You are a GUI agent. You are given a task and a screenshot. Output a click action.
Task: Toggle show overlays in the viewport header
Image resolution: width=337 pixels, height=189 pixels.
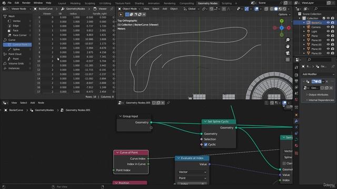(x=256, y=9)
